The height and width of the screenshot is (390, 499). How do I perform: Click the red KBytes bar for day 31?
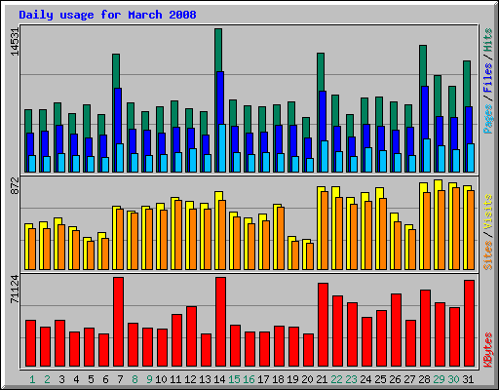(x=469, y=324)
